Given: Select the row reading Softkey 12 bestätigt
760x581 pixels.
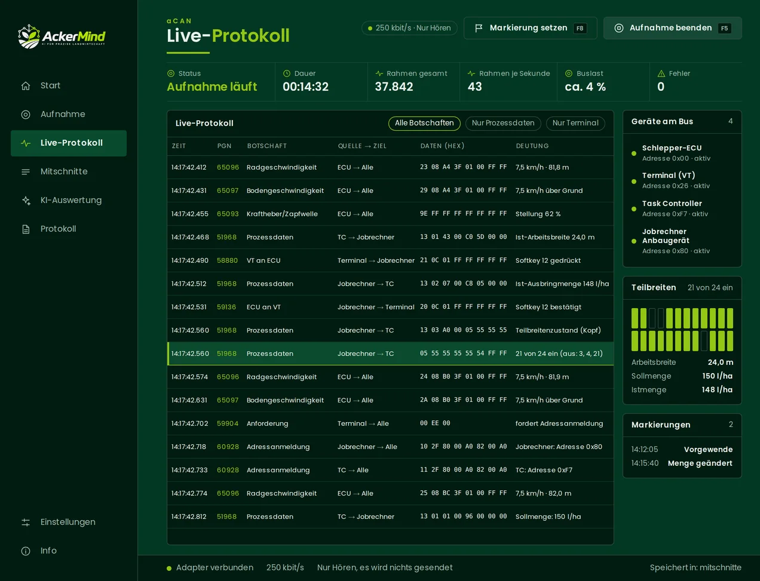Looking at the screenshot, I should (391, 307).
